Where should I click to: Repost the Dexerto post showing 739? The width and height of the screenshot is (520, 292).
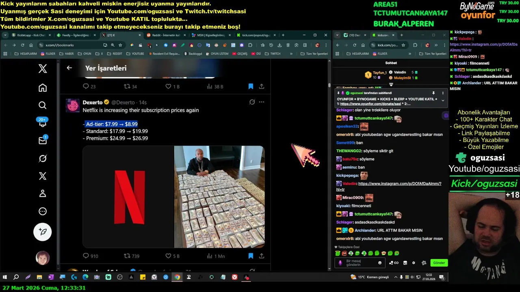(x=131, y=256)
